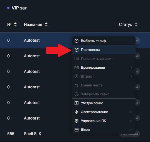This screenshot has height=142, width=150.
Task: Click the gear icon for Управление ПК
Action: pyautogui.click(x=77, y=121)
